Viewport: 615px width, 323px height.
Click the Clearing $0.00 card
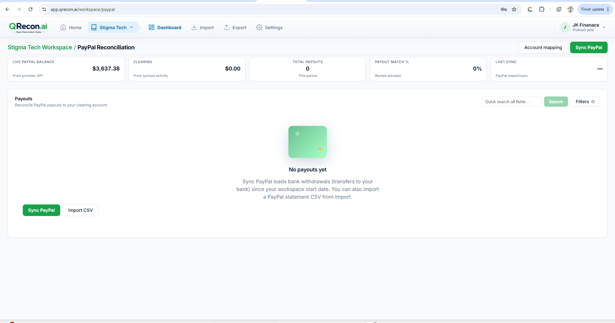tap(187, 69)
